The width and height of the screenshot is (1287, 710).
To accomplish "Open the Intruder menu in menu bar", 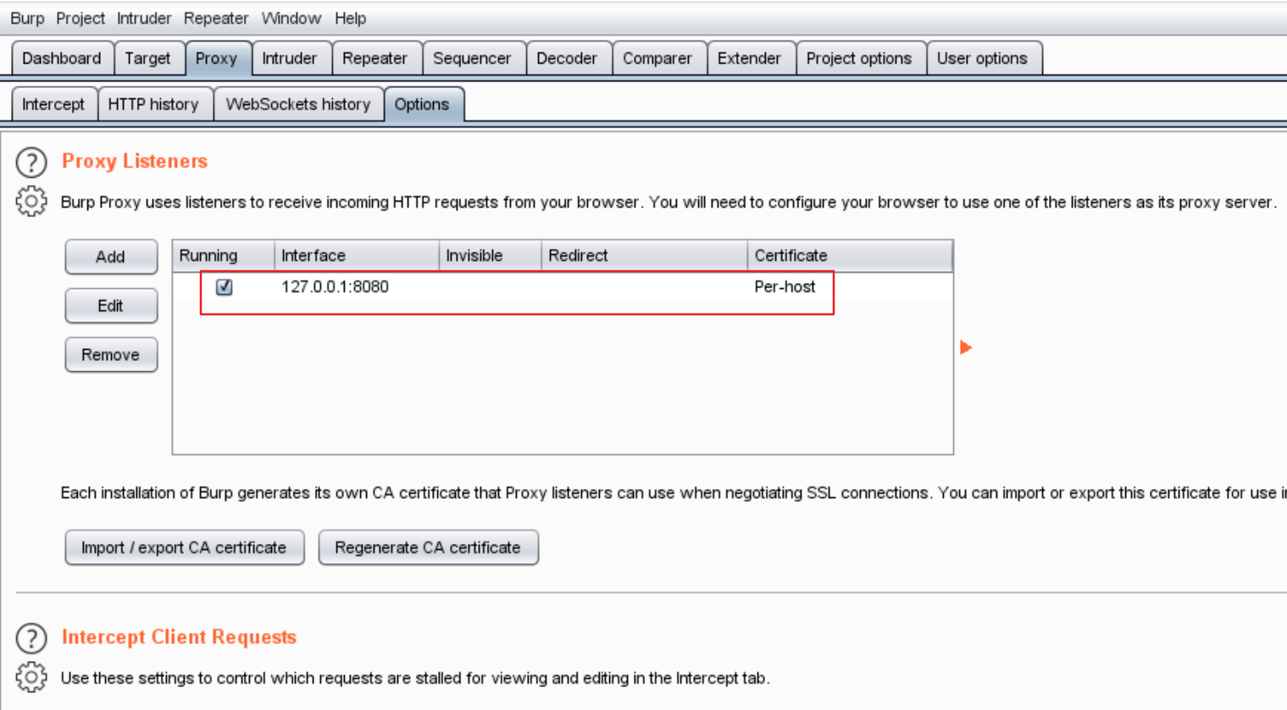I will (x=144, y=19).
